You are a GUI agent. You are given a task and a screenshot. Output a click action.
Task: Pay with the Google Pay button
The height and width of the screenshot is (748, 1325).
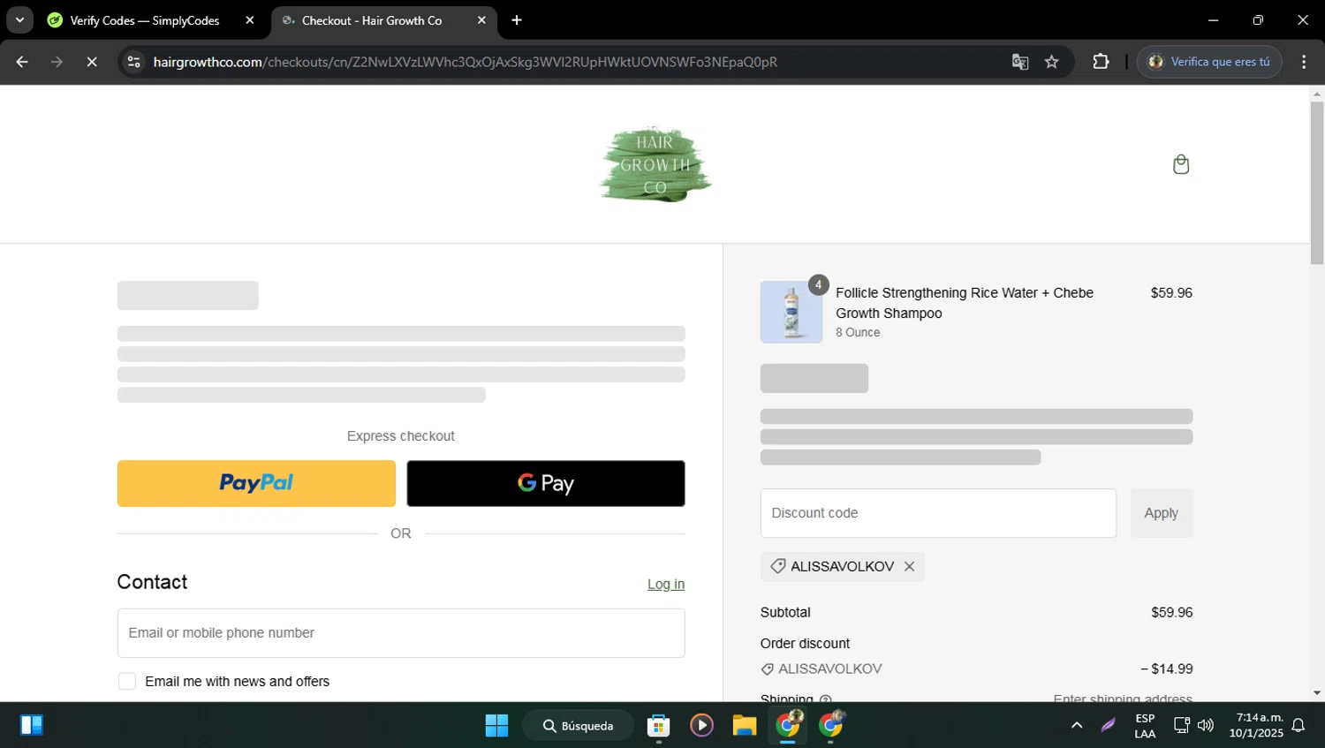pyautogui.click(x=546, y=483)
